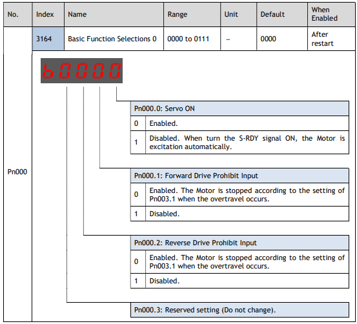The height and width of the screenshot is (324, 357).
Task: Click 'Enabled.' under Servo ON
Action: click(247, 123)
